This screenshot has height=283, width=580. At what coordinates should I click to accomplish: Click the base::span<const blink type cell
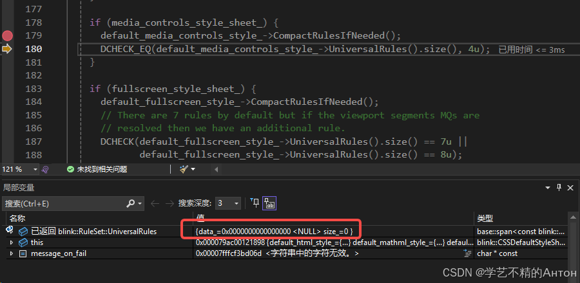521,232
